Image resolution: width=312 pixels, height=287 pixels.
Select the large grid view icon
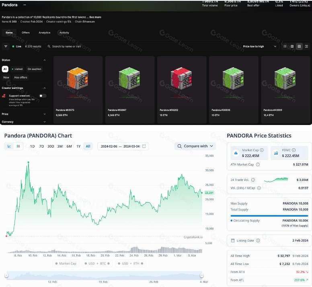point(299,46)
